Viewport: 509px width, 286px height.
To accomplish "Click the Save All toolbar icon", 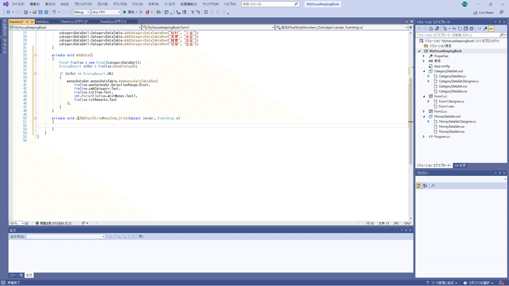I will [46, 12].
